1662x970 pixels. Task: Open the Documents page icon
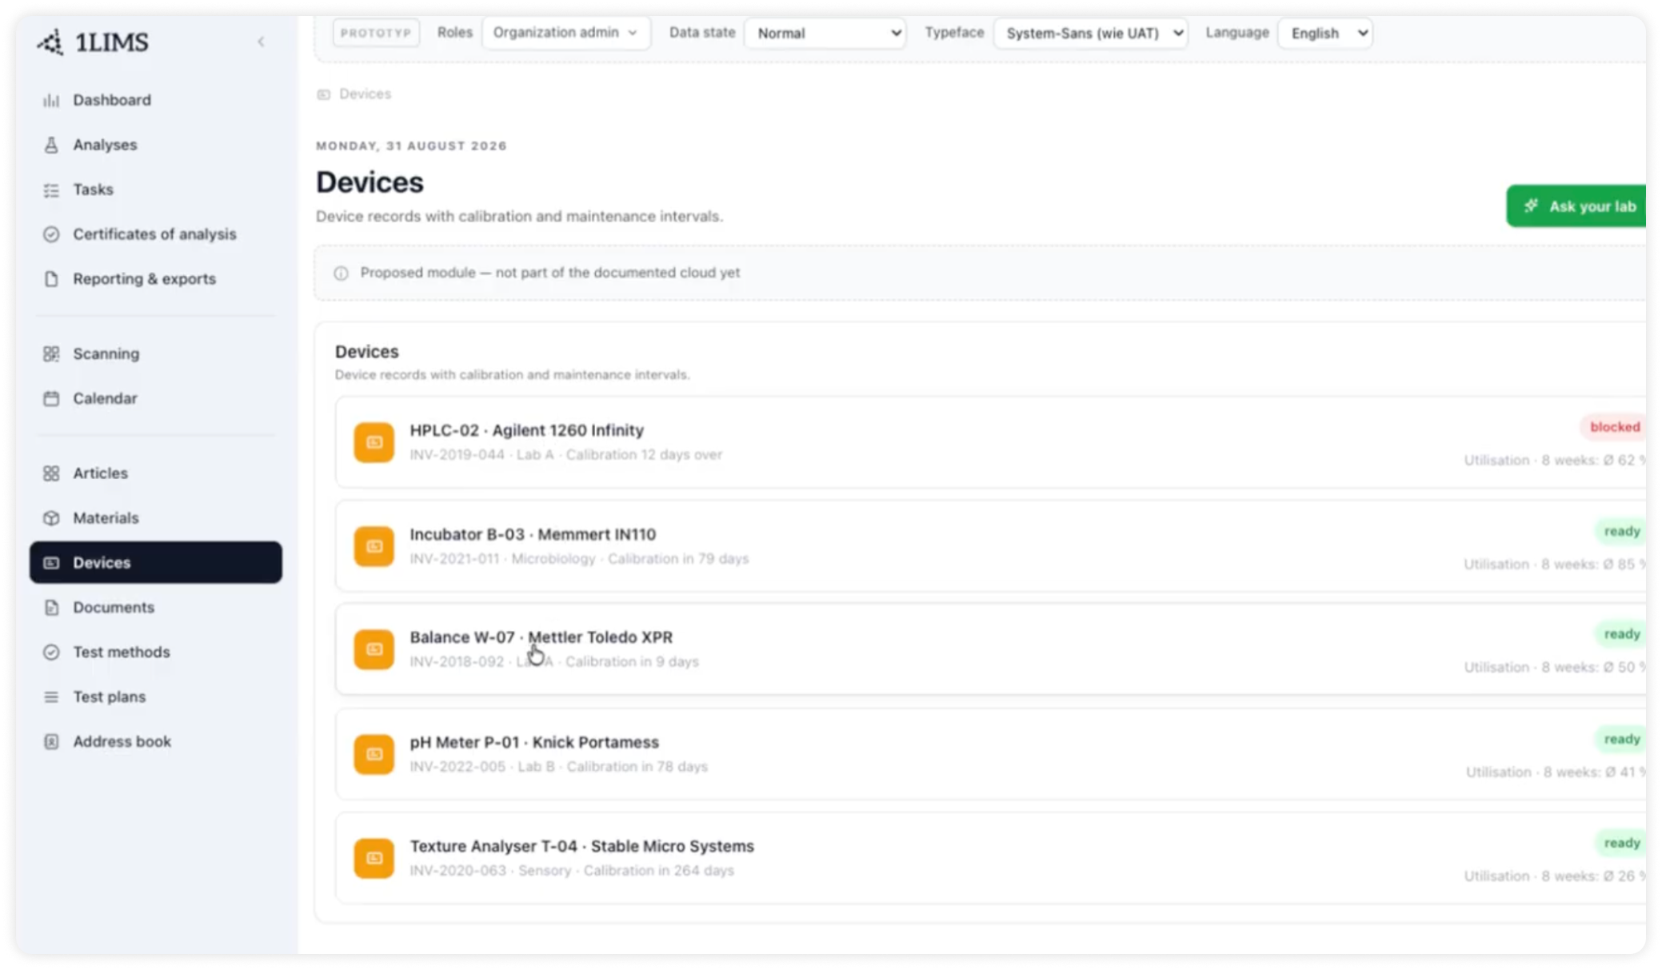pos(51,608)
